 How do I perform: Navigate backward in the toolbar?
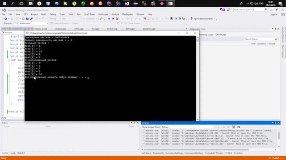pyautogui.click(x=6, y=19)
